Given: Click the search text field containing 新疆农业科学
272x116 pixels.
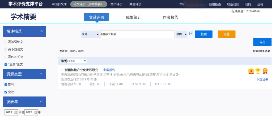Looking at the screenshot, I should pos(137,34).
